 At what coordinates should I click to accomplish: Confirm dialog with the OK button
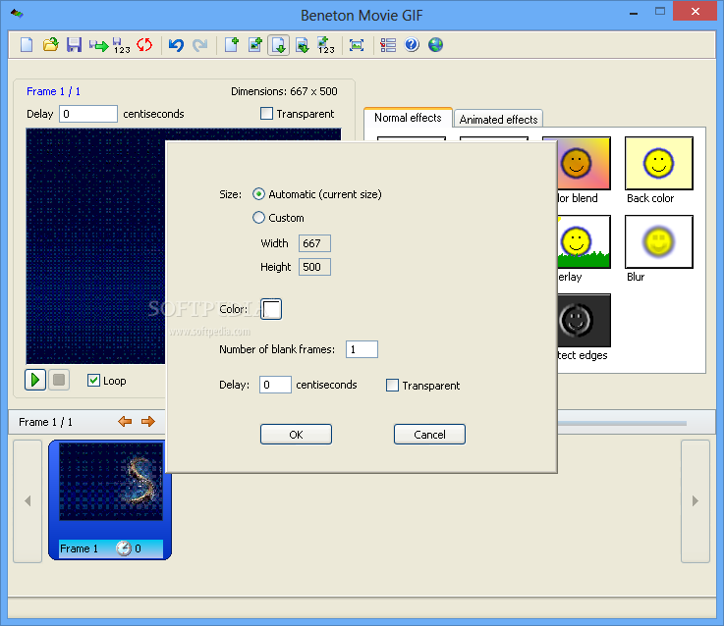296,435
